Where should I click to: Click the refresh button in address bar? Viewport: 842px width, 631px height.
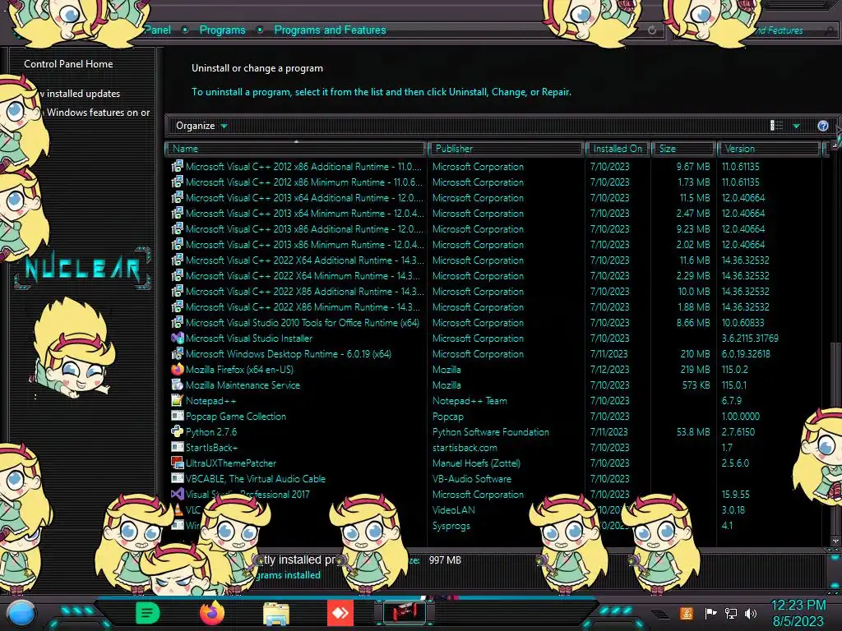point(652,30)
